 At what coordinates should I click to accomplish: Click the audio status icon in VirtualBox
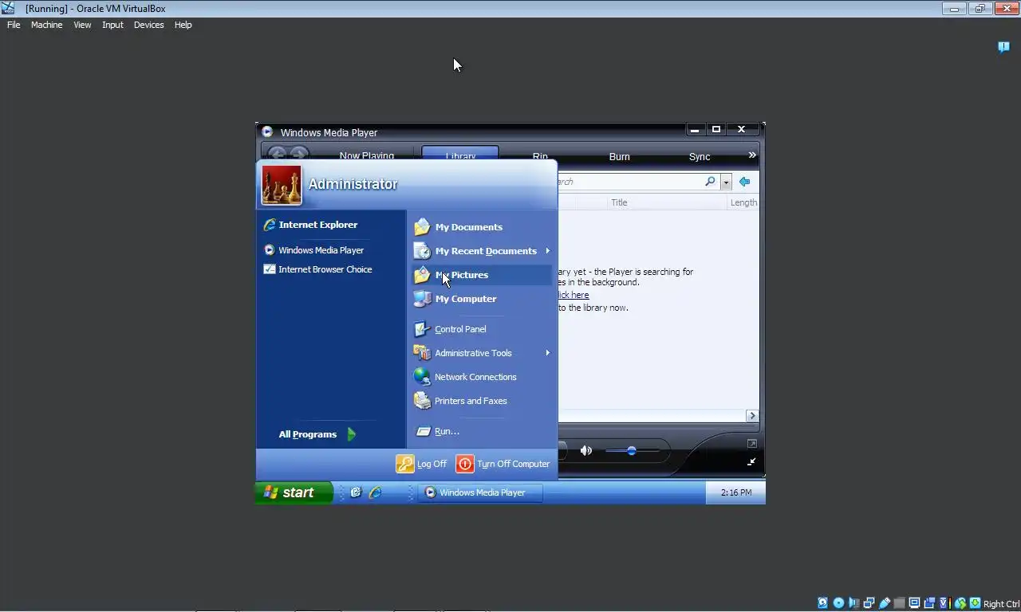pyautogui.click(x=853, y=603)
